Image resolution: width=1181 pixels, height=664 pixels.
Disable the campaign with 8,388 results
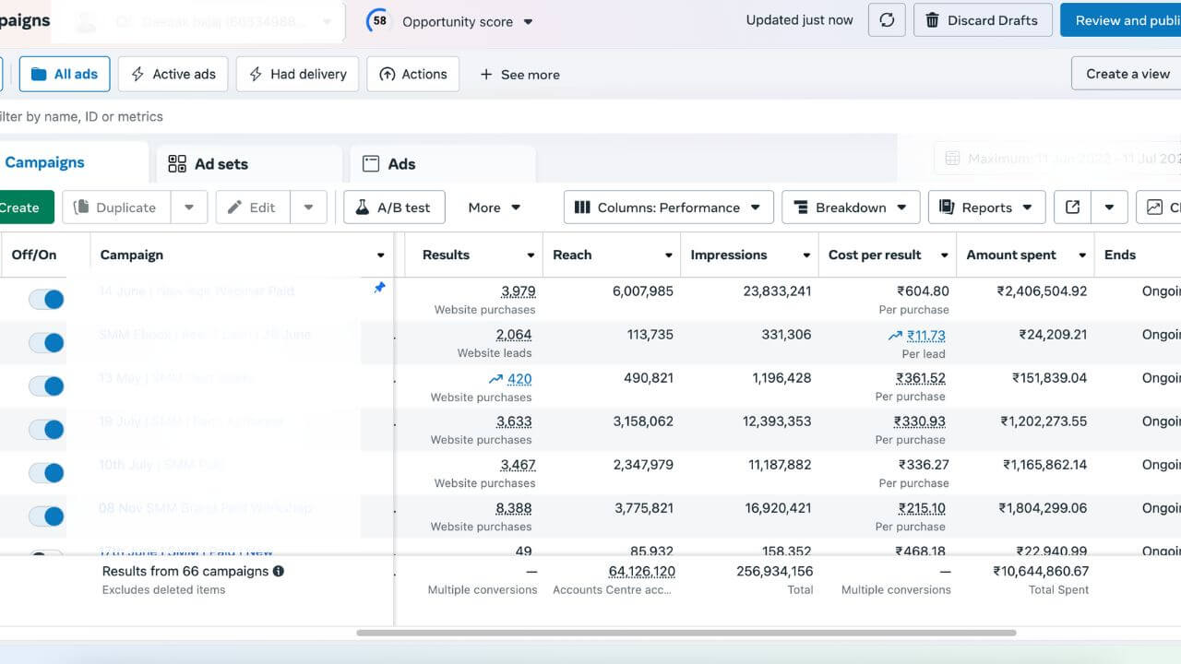click(x=46, y=516)
